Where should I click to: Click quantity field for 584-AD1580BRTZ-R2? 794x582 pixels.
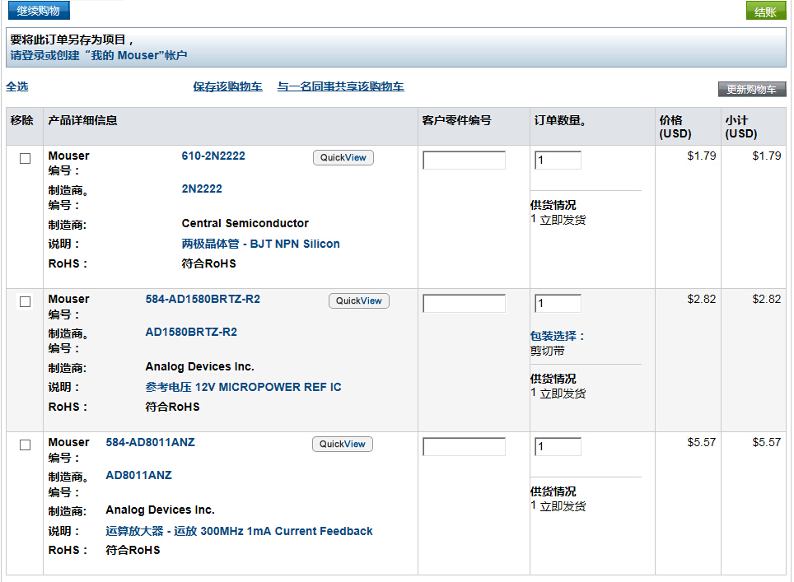click(x=558, y=304)
